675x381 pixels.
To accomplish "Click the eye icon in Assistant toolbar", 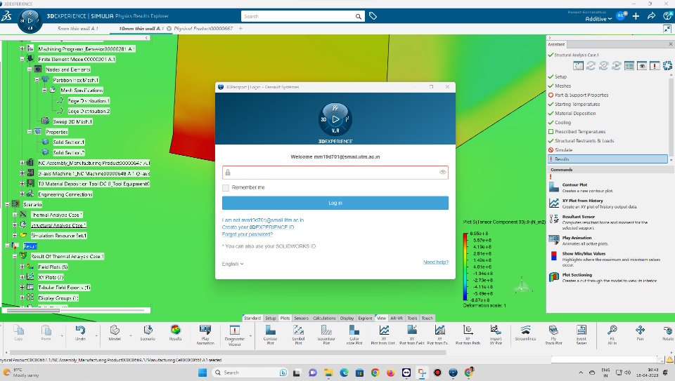I will 642,66.
